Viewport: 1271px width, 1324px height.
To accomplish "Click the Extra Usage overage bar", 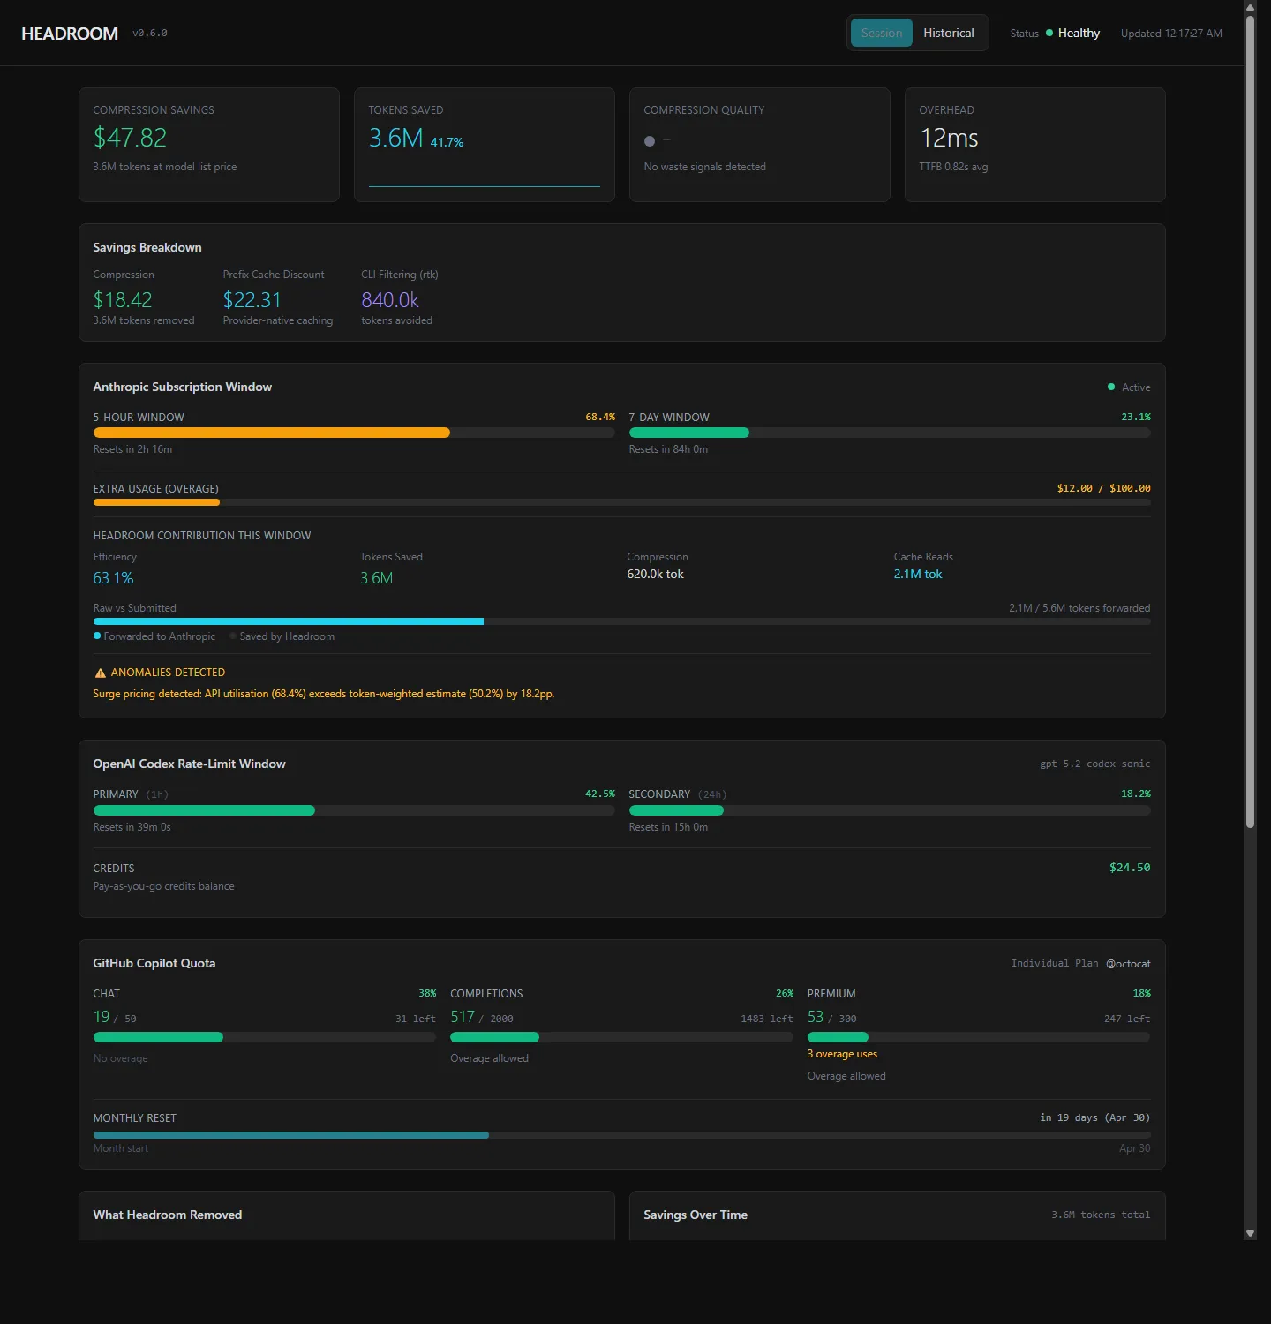I will point(622,502).
